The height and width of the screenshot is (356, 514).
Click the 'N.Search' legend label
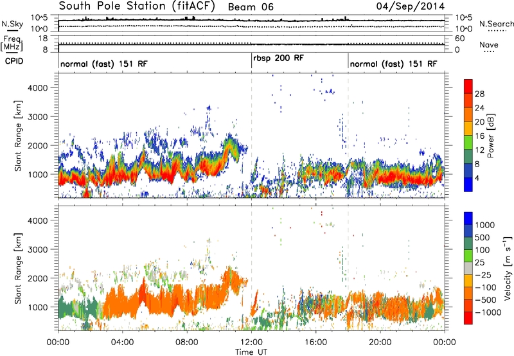click(x=497, y=24)
